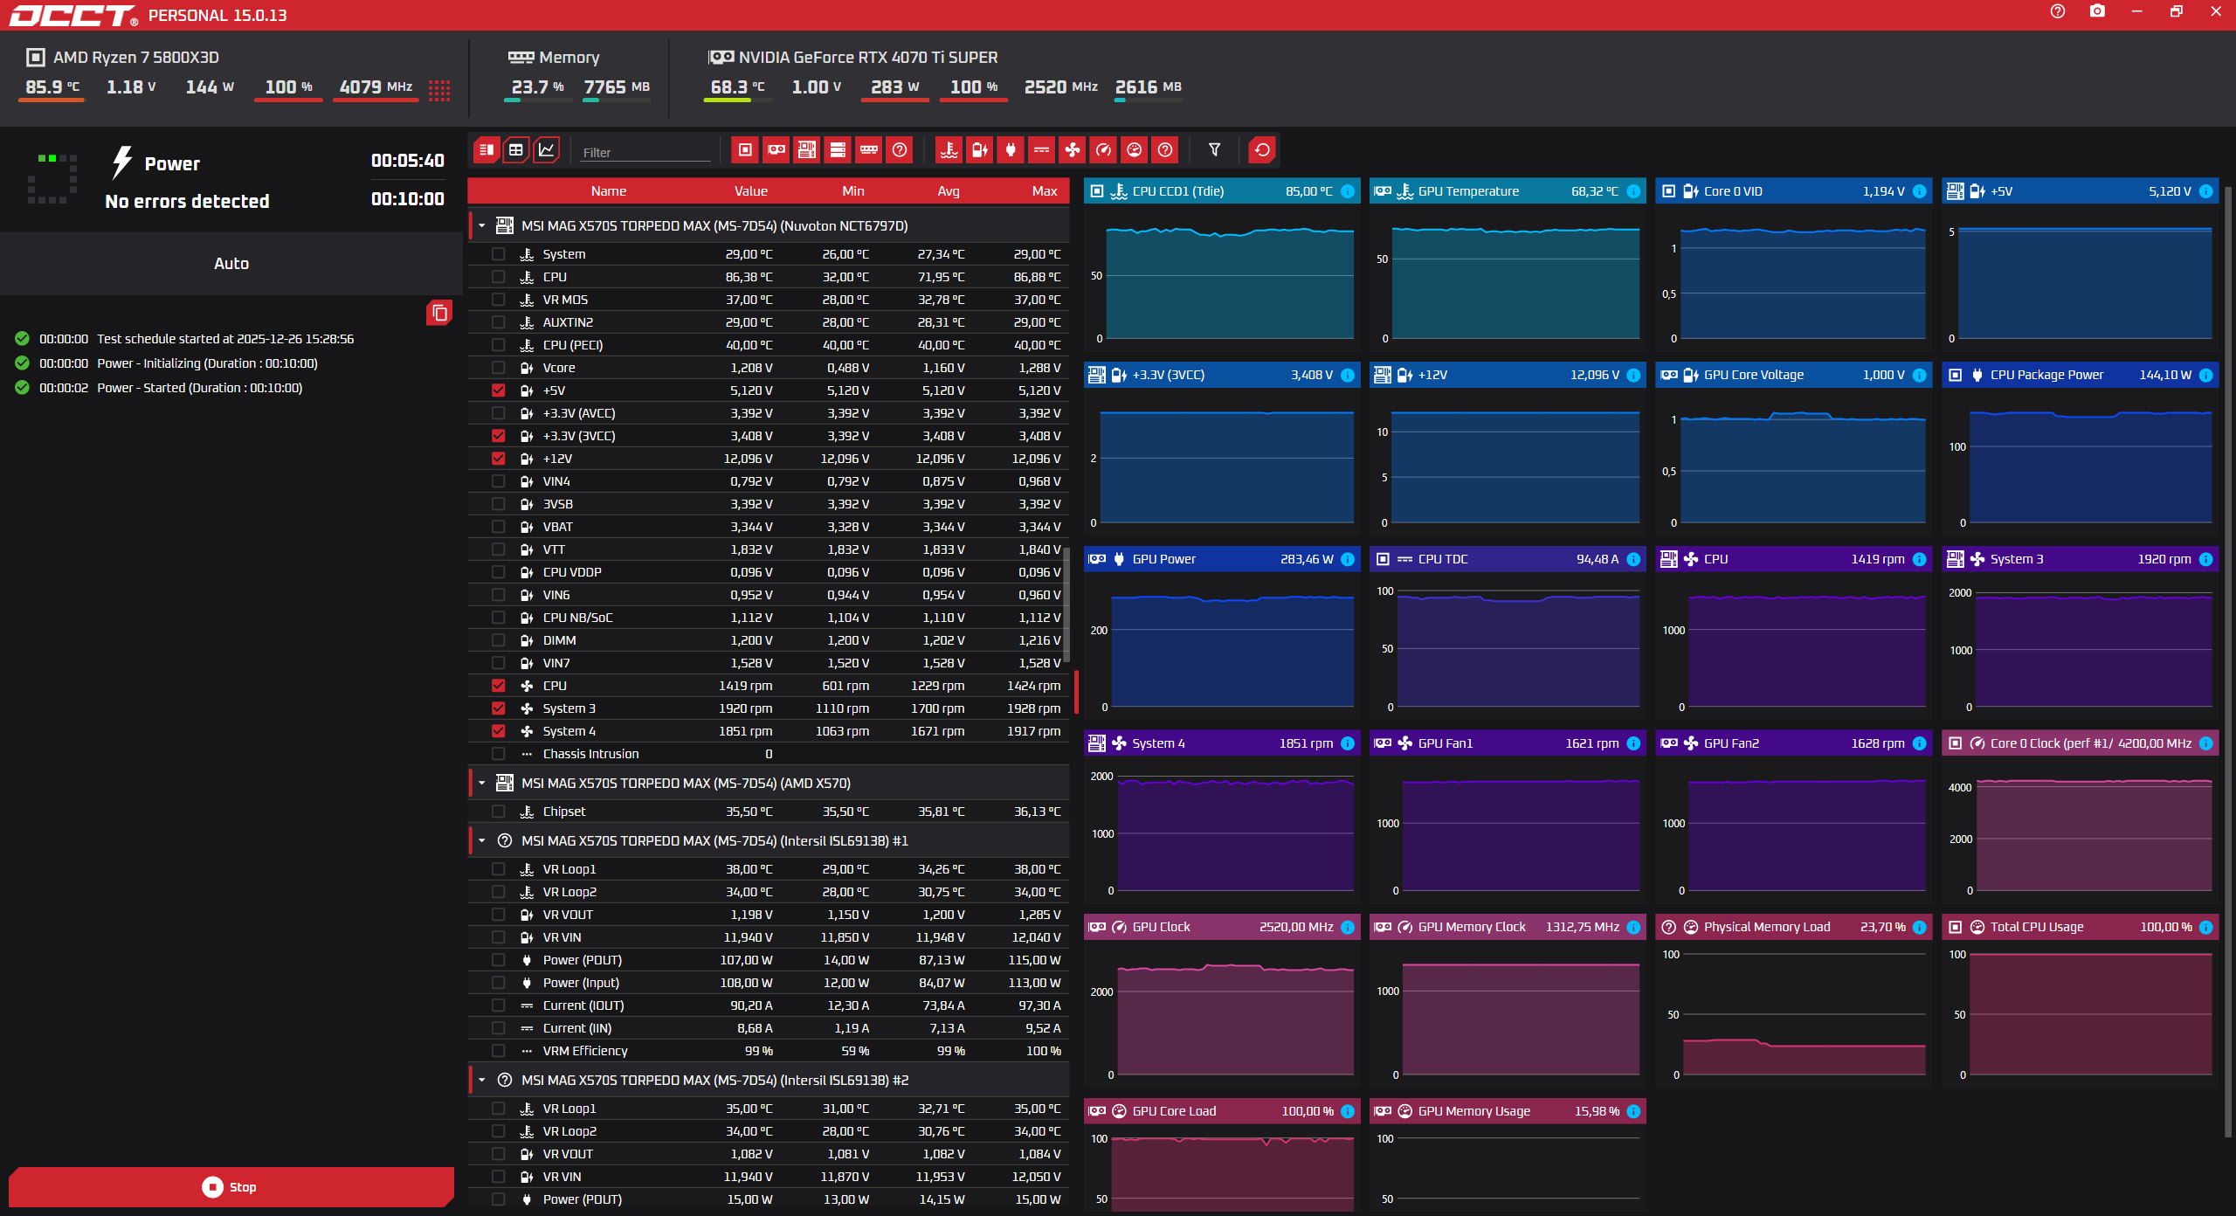Reset monitoring statistics with the refresh icon
The width and height of the screenshot is (2236, 1216).
coord(1262,150)
